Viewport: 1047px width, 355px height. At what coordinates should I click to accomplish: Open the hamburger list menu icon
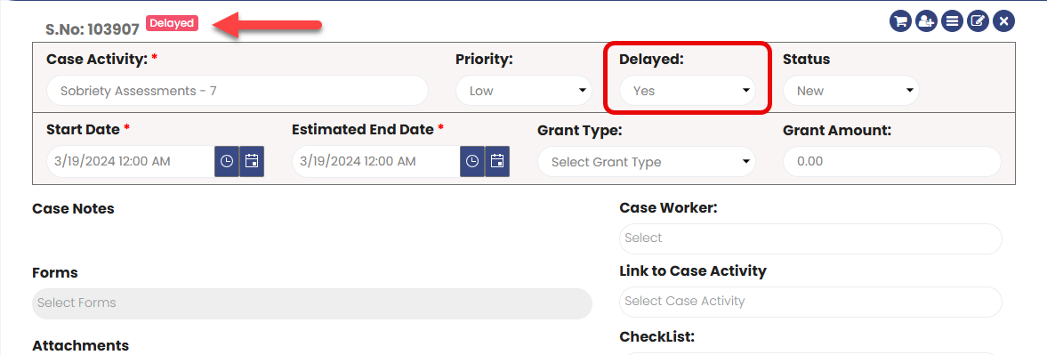click(952, 21)
